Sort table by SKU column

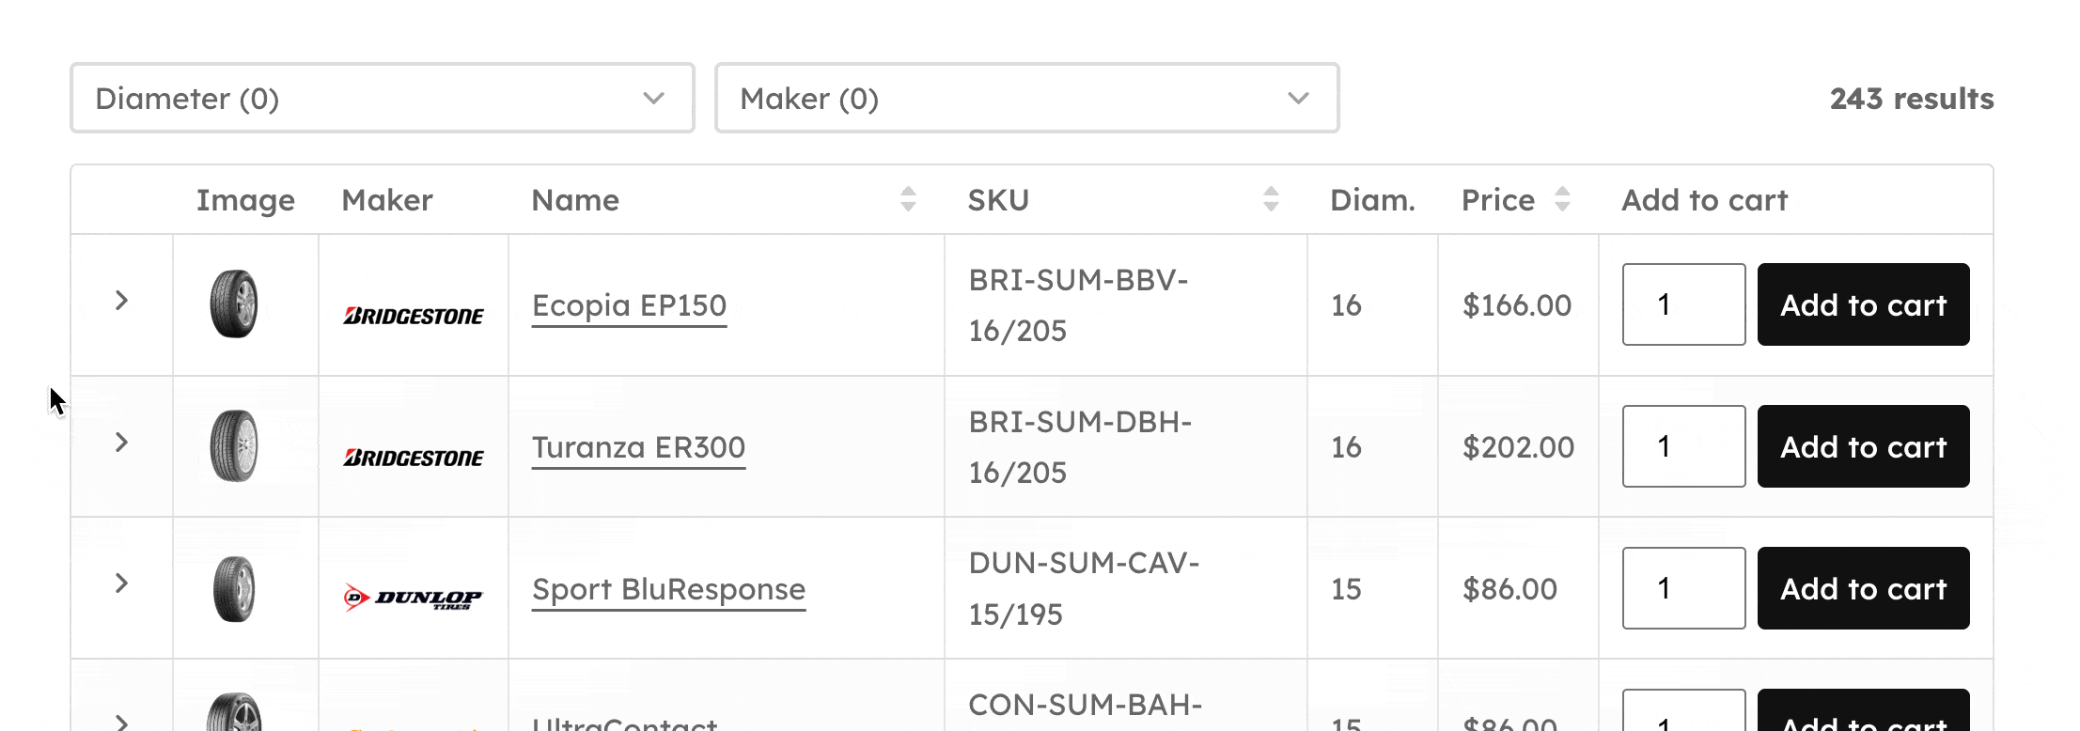click(1270, 199)
